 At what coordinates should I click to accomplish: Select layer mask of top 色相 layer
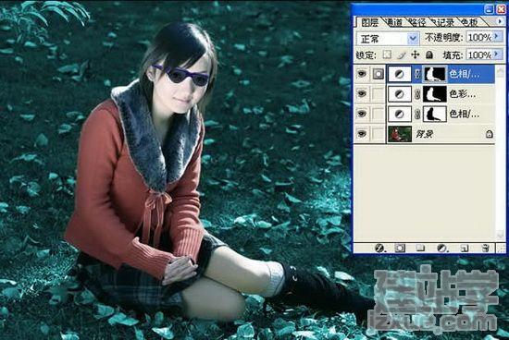(435, 74)
